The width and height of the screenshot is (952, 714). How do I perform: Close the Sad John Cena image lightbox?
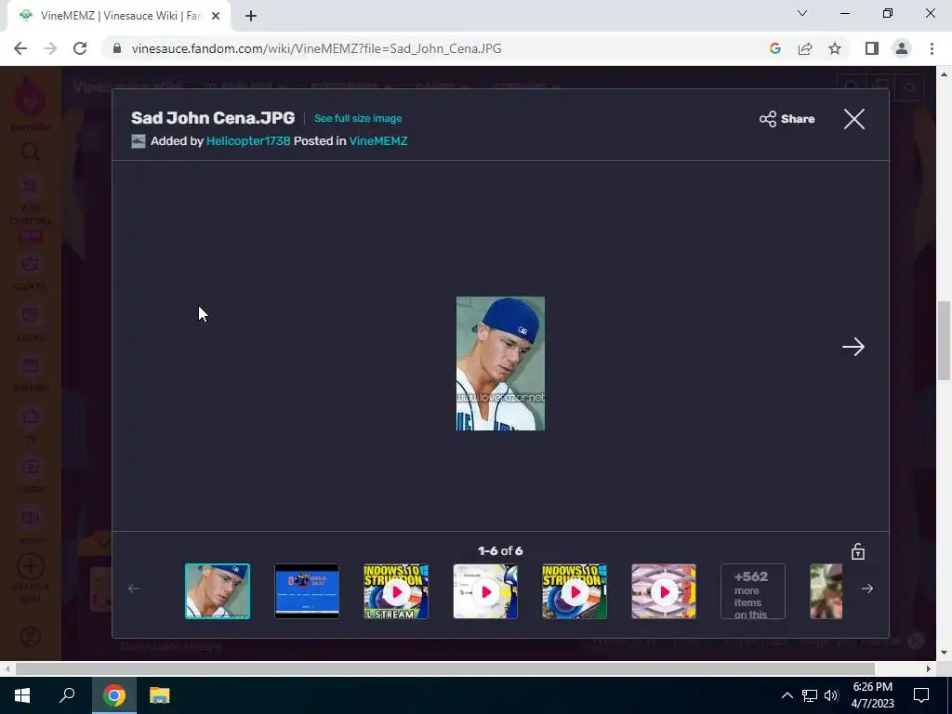click(853, 119)
